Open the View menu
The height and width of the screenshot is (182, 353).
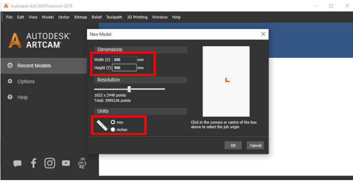click(33, 17)
